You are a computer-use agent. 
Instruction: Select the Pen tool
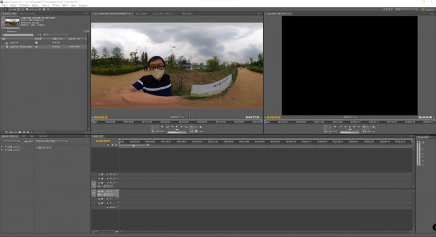(40, 10)
